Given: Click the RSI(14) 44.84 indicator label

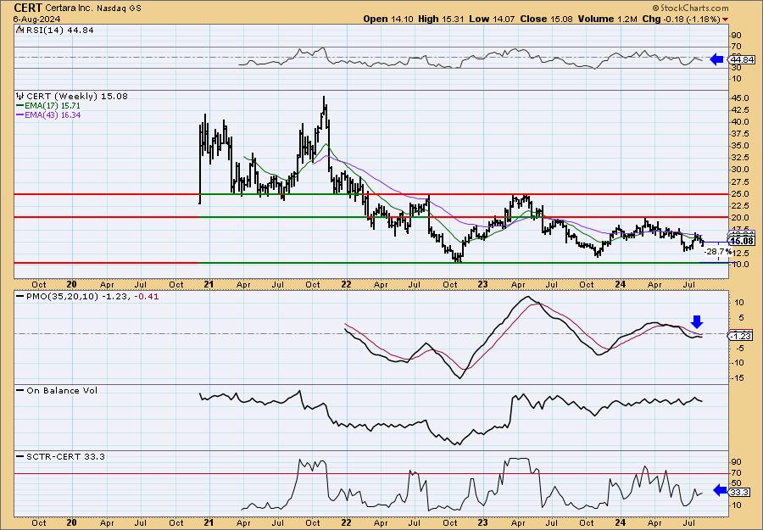Looking at the screenshot, I should (58, 30).
